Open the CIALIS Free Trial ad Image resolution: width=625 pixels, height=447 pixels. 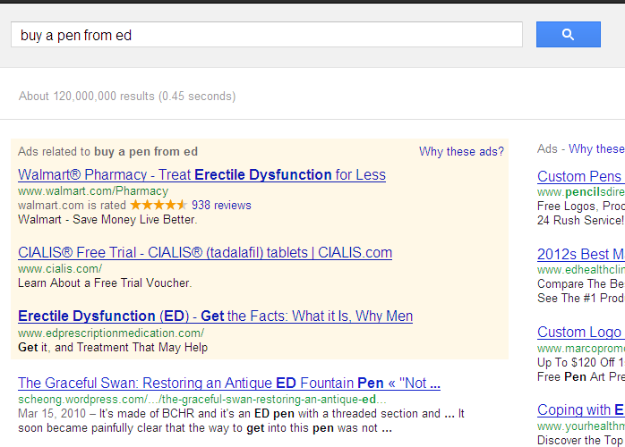click(x=205, y=253)
